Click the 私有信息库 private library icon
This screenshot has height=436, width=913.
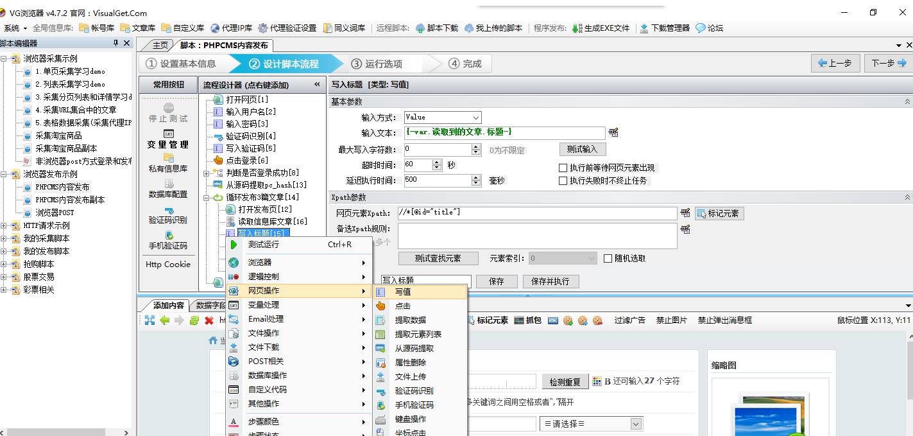(168, 158)
